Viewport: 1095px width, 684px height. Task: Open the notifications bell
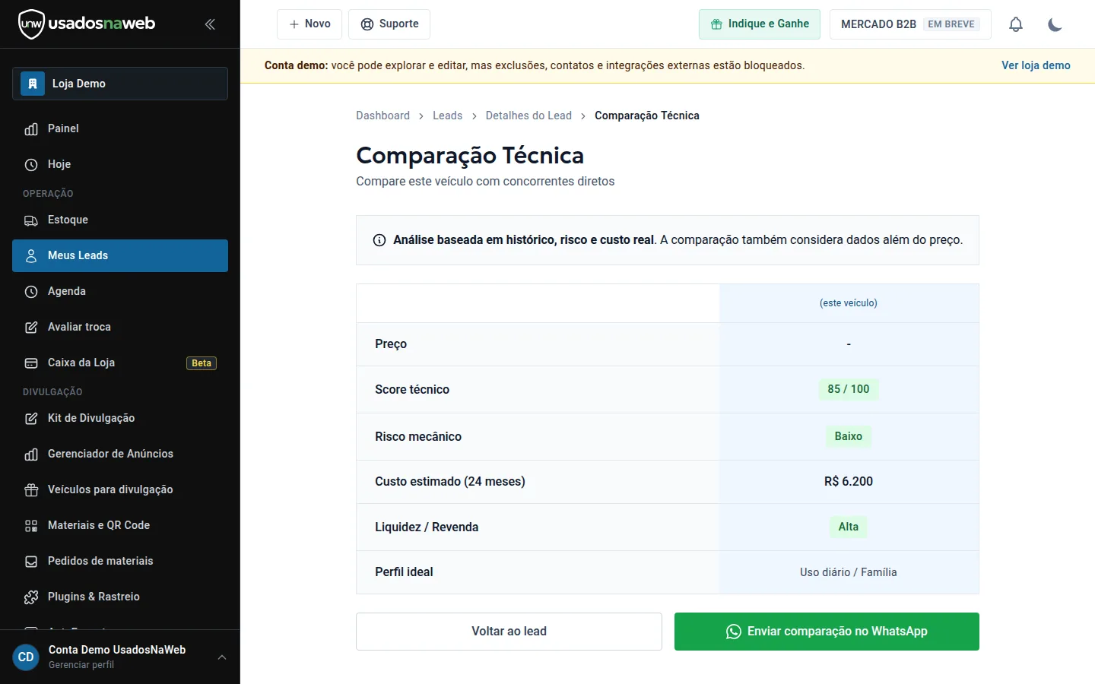(x=1016, y=24)
